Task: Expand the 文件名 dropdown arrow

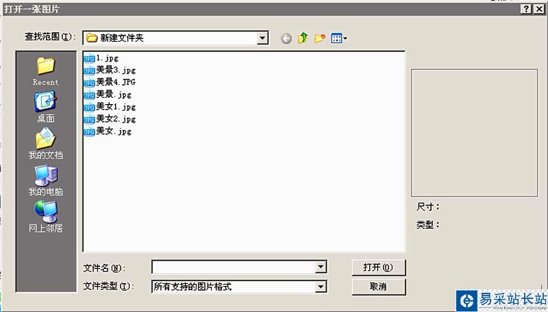Action: click(321, 268)
